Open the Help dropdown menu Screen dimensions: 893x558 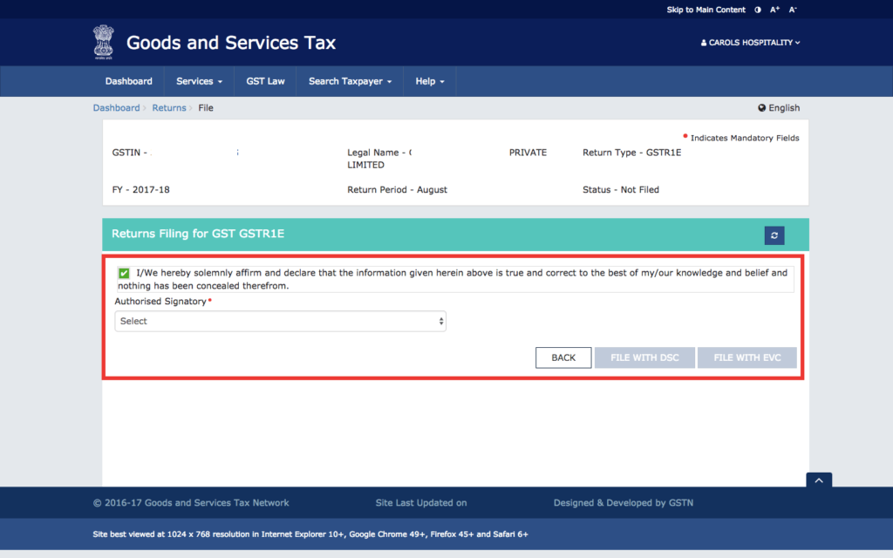(x=429, y=81)
